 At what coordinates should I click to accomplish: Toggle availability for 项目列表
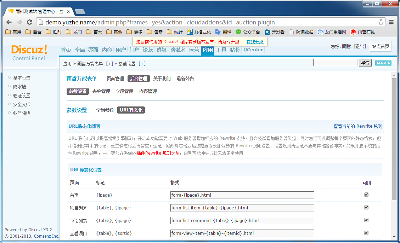coord(366,207)
